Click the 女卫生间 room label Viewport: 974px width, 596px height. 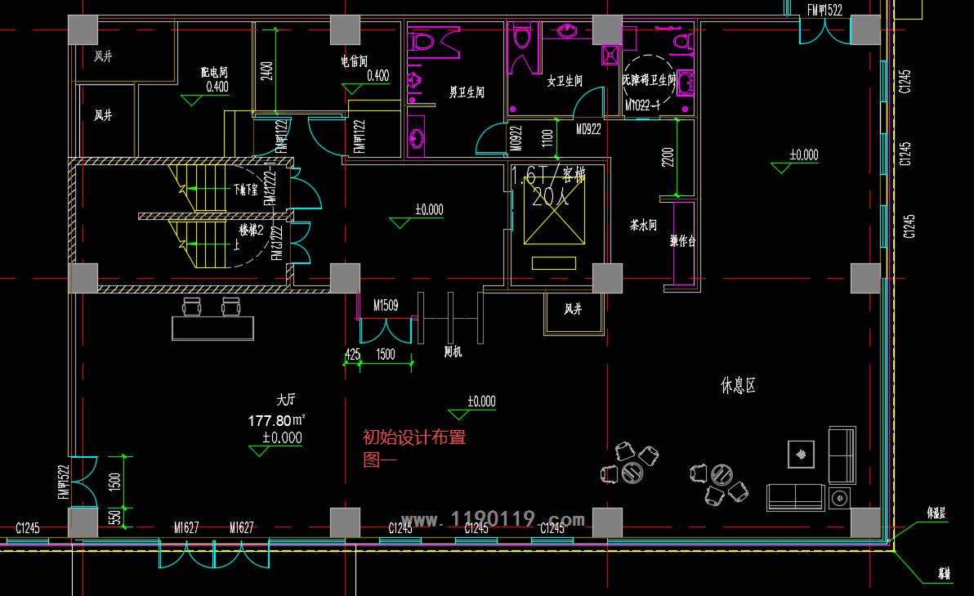pos(565,81)
